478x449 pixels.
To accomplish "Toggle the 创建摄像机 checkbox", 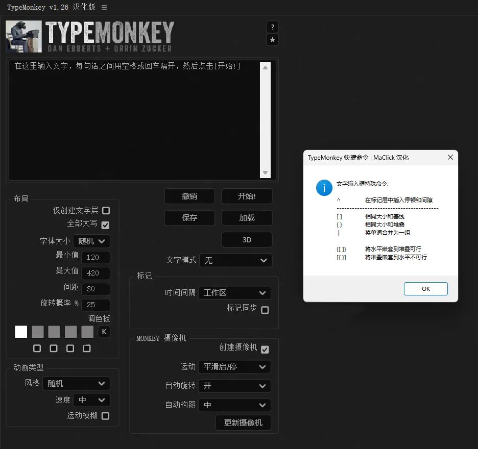I will pyautogui.click(x=265, y=350).
